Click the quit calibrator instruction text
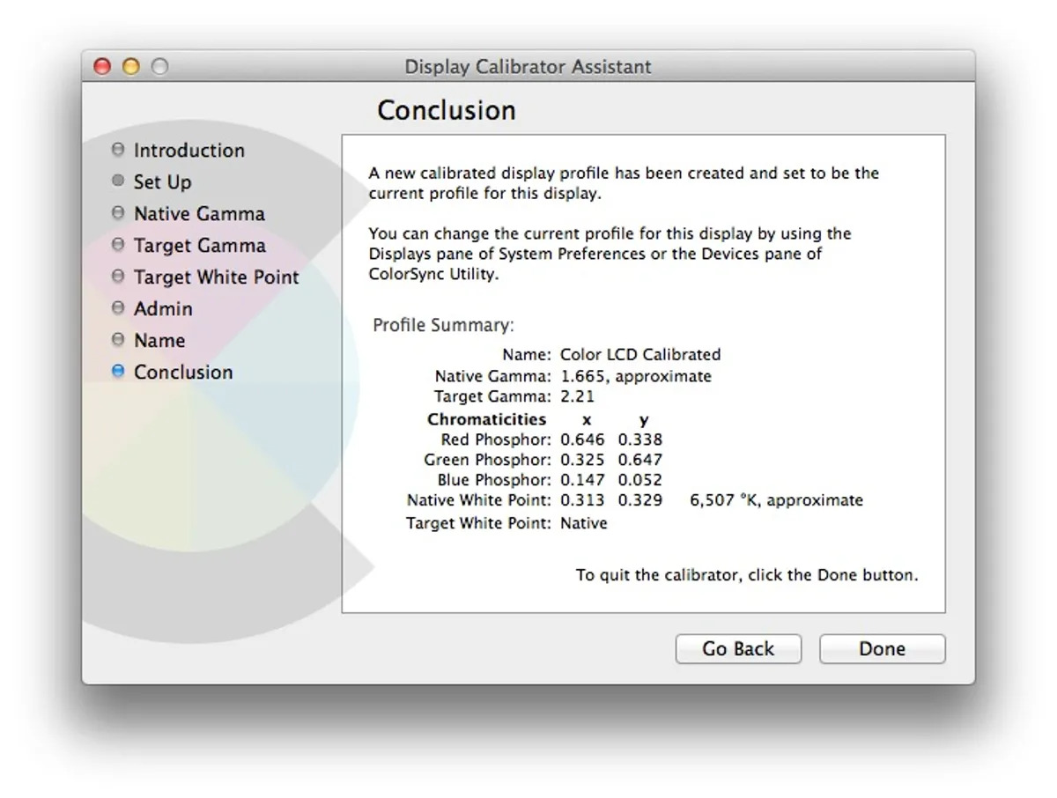Viewport: 1057px width, 798px height. (x=747, y=575)
